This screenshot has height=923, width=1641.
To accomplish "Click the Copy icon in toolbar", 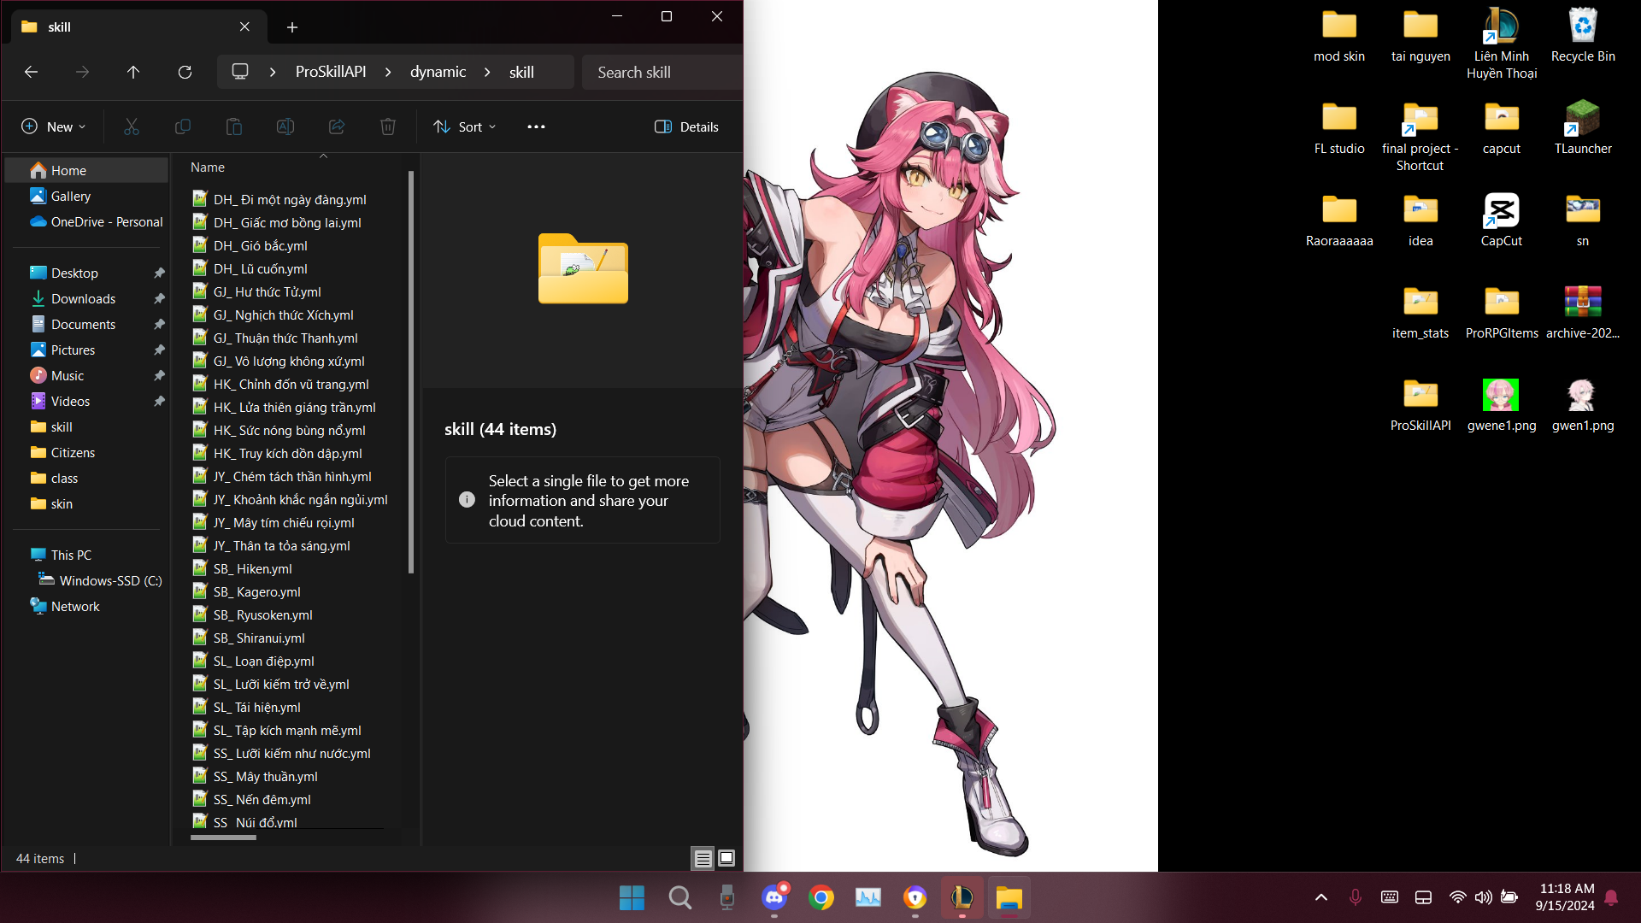I will [x=183, y=126].
